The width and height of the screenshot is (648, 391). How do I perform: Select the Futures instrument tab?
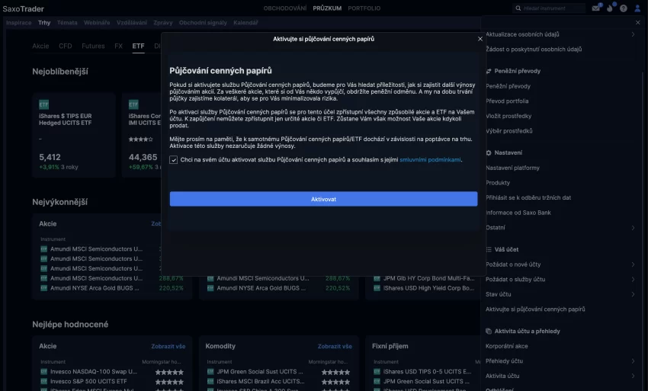[x=93, y=46]
